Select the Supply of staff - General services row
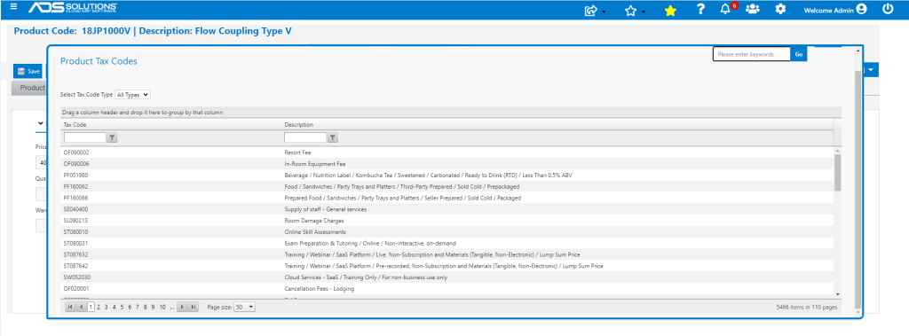Image resolution: width=909 pixels, height=336 pixels. [447, 209]
